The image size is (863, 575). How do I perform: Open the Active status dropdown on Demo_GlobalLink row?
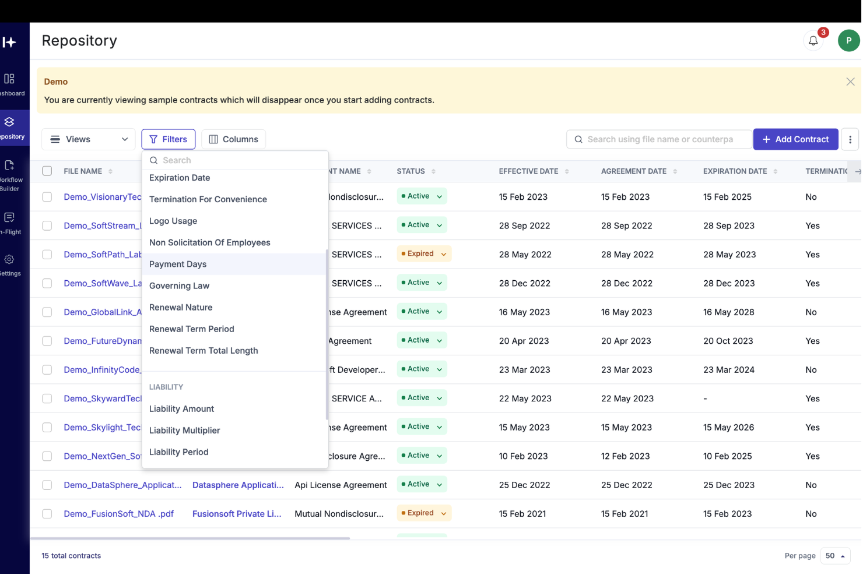[x=422, y=311]
